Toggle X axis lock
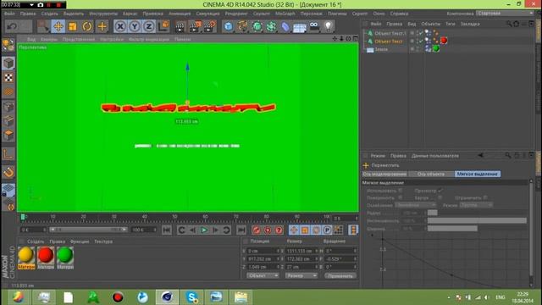This screenshot has height=305, width=542. (x=120, y=26)
